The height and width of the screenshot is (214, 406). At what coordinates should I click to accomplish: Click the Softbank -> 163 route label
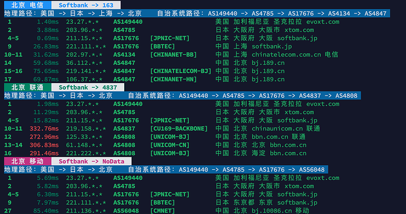pyautogui.click(x=86, y=5)
